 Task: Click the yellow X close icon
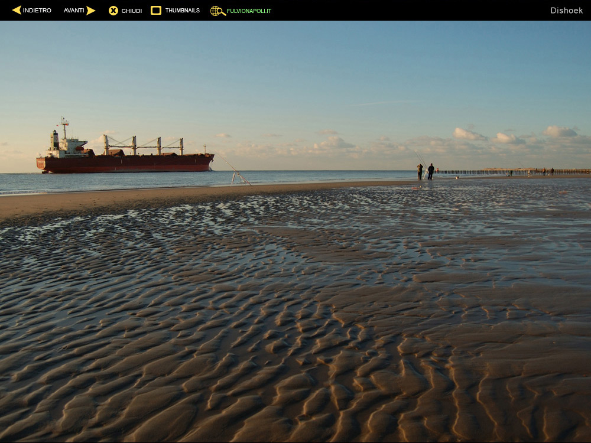(113, 11)
